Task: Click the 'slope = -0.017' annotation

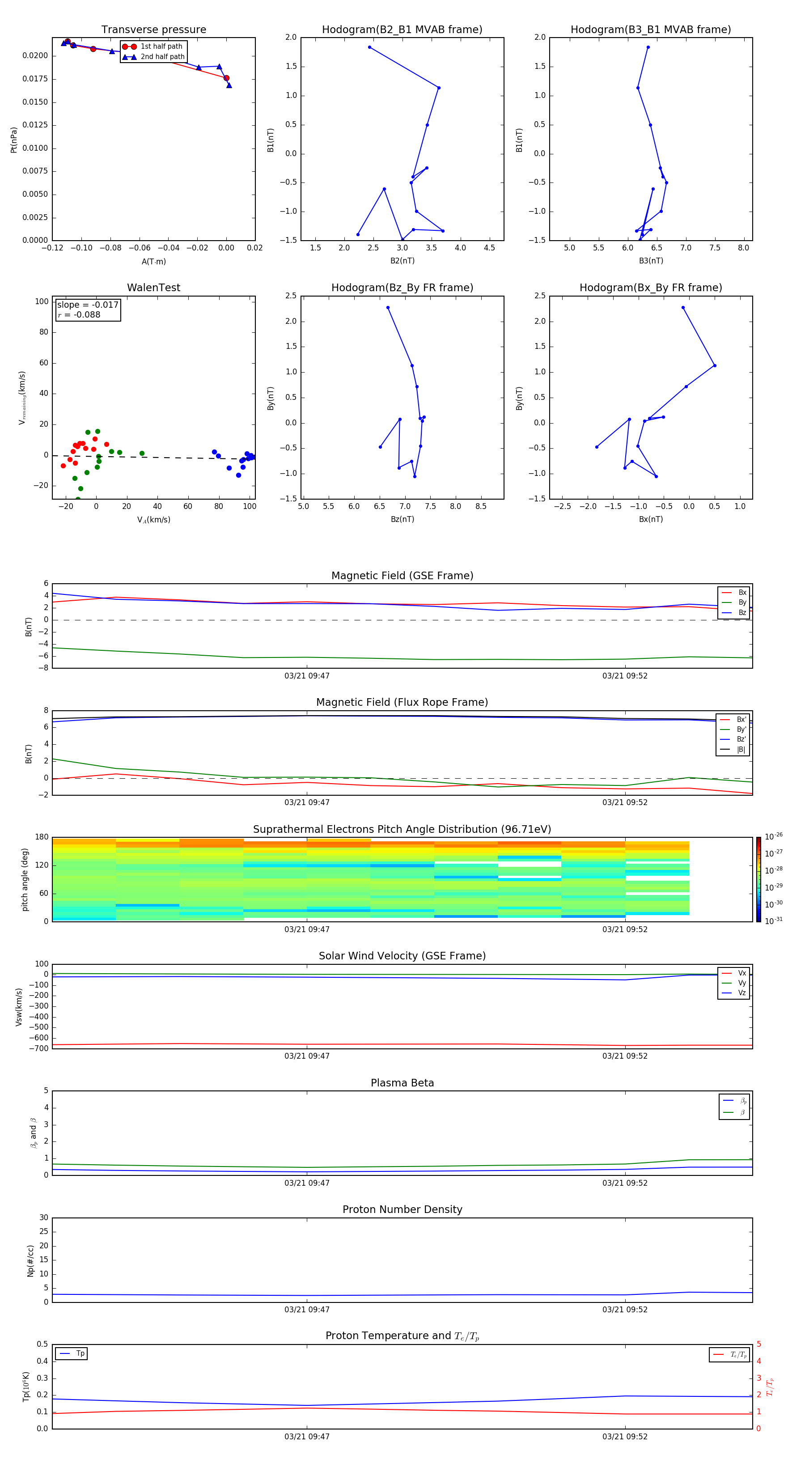Action: tap(88, 305)
